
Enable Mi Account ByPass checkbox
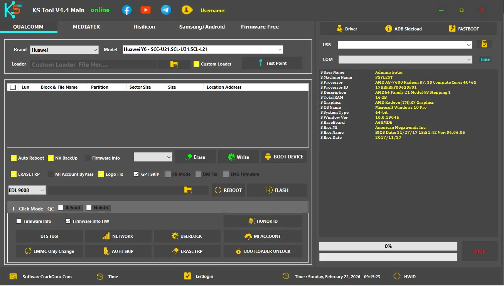click(x=51, y=174)
